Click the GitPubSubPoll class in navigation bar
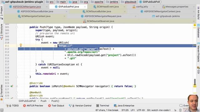Viewport: 200px width, 112px height. [x=150, y=2]
